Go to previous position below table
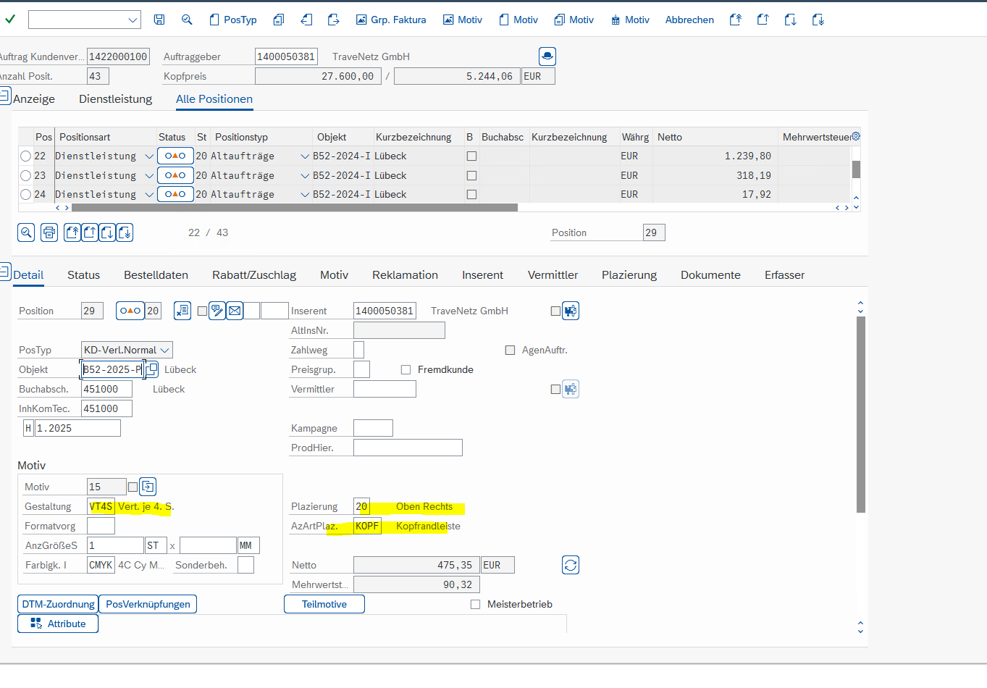 point(90,232)
